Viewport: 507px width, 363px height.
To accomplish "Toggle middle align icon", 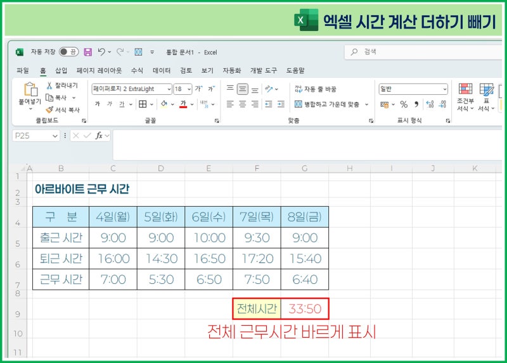I will pos(243,89).
